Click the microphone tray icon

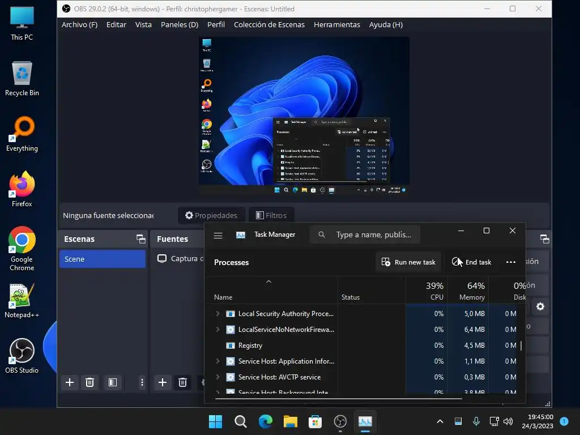[x=476, y=421]
